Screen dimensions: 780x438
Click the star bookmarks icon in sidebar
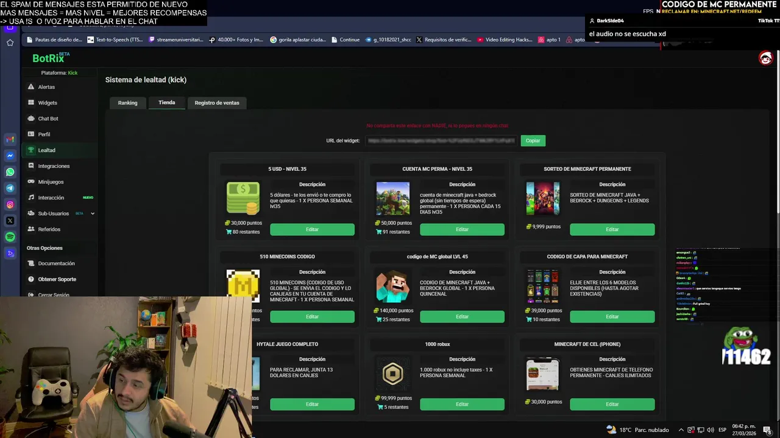10,43
